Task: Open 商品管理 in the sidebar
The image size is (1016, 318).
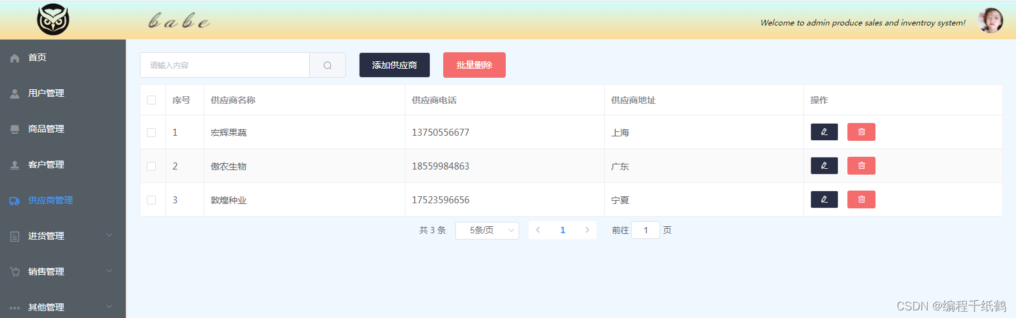Action: (63, 129)
